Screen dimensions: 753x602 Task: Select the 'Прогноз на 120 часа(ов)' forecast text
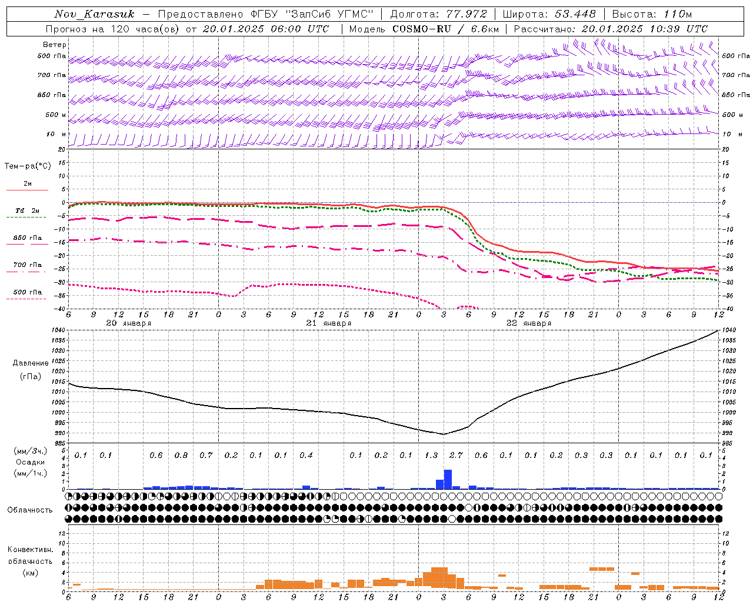pos(113,29)
